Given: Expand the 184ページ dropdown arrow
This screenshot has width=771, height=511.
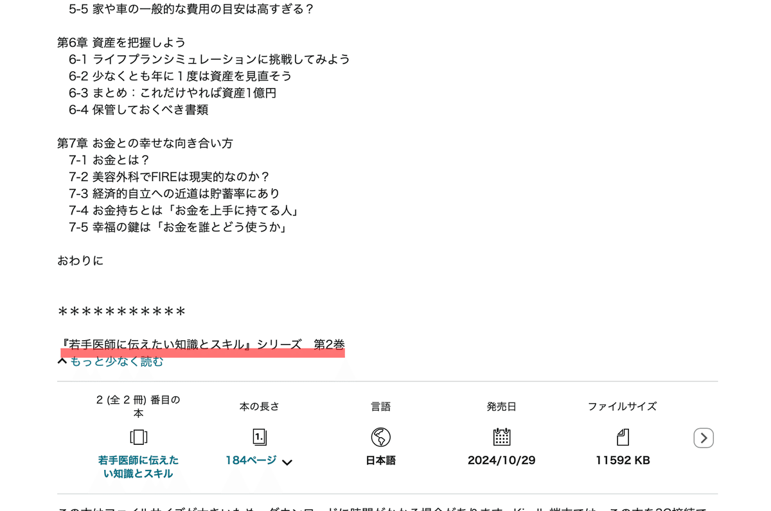Looking at the screenshot, I should (287, 462).
